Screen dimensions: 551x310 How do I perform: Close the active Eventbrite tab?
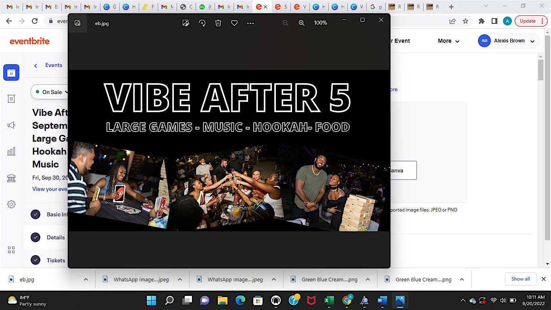click(265, 7)
